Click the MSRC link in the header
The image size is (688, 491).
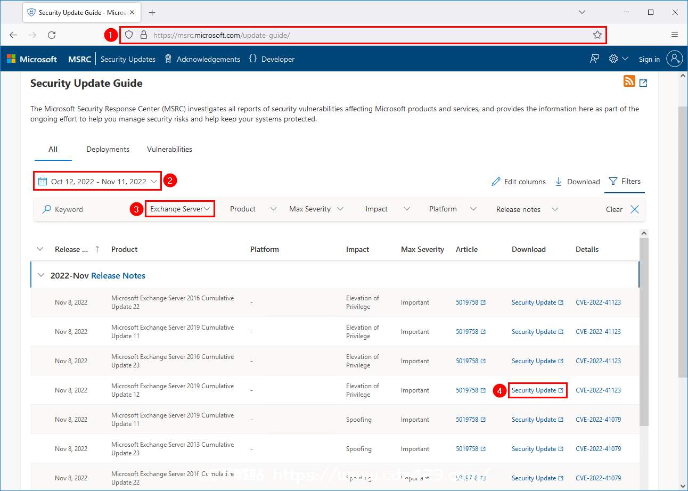coord(80,59)
